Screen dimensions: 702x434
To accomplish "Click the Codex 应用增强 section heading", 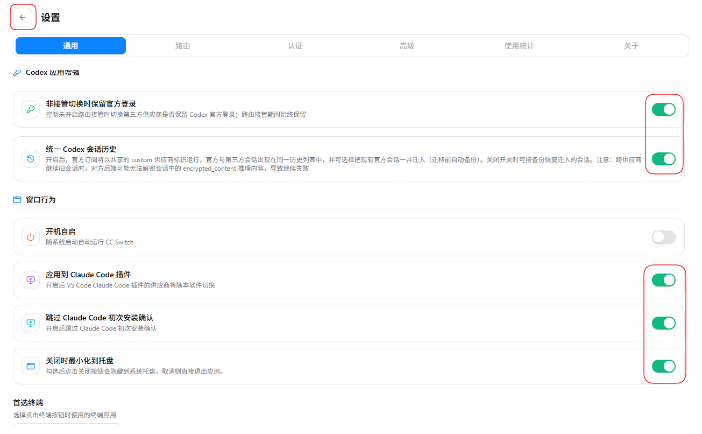I will click(x=53, y=72).
